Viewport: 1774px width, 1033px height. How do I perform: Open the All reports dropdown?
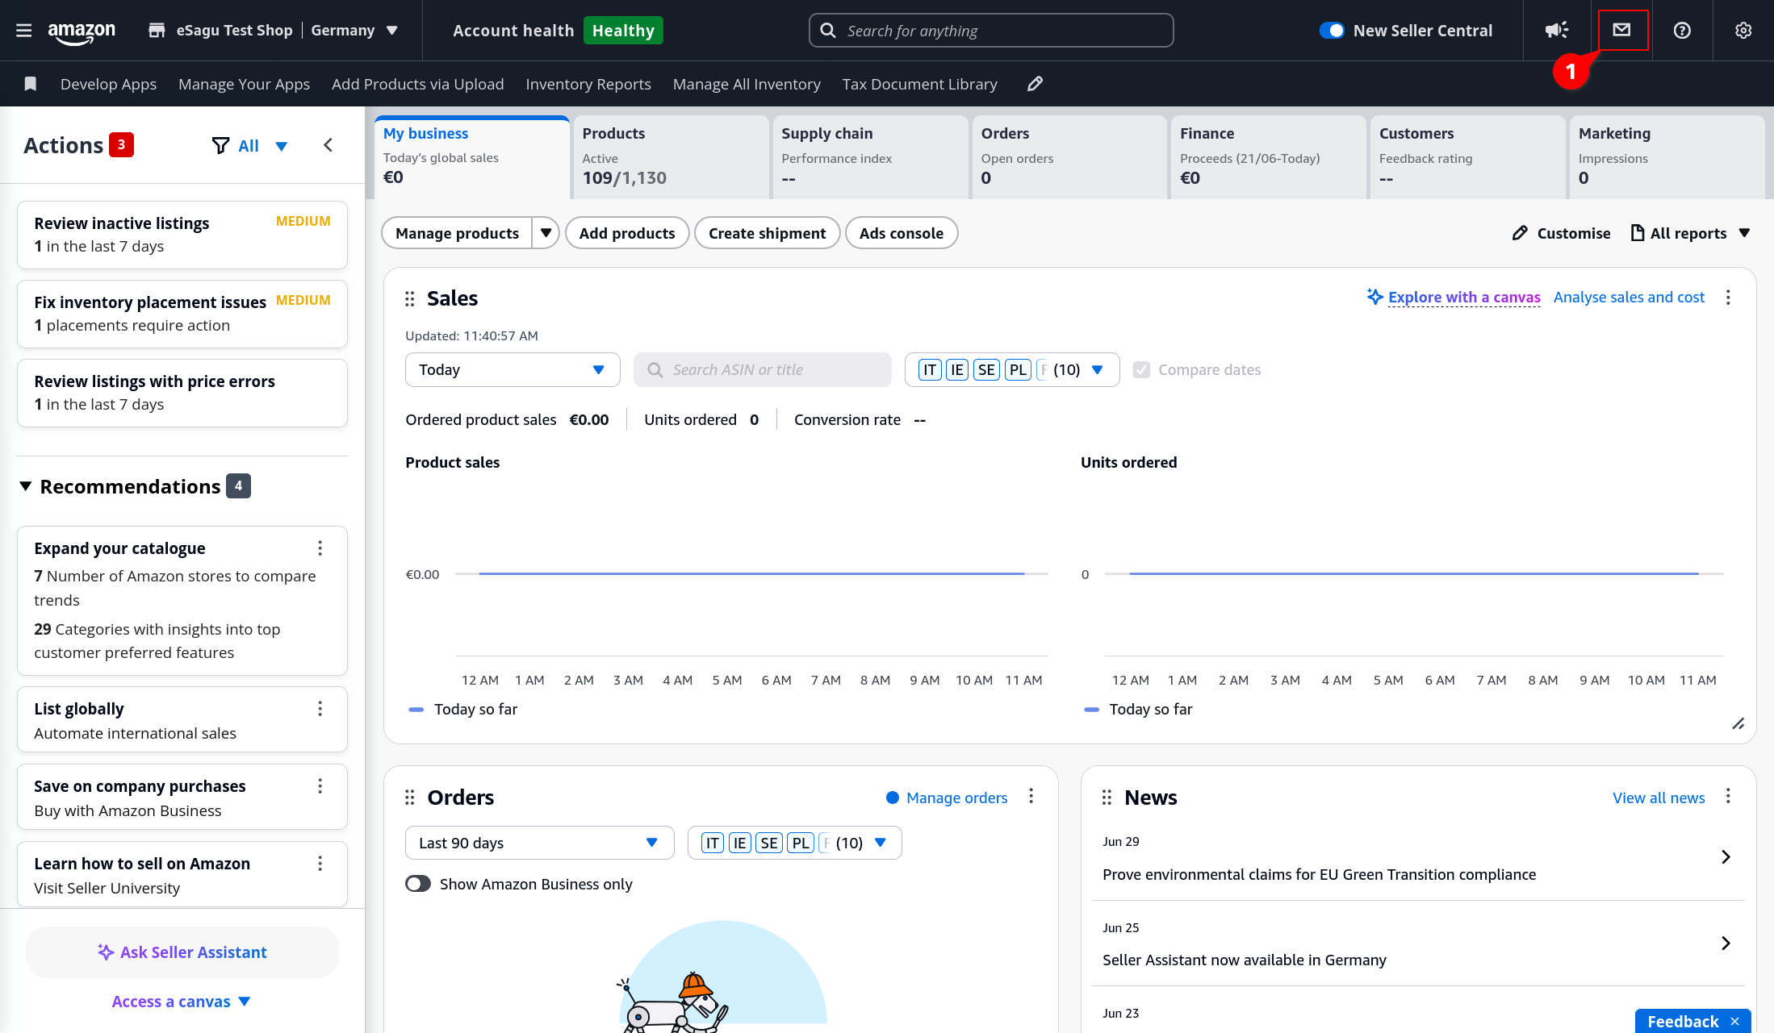1690,233
